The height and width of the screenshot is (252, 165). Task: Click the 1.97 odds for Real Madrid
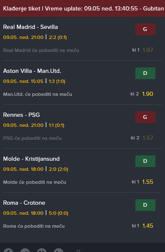coord(148,50)
